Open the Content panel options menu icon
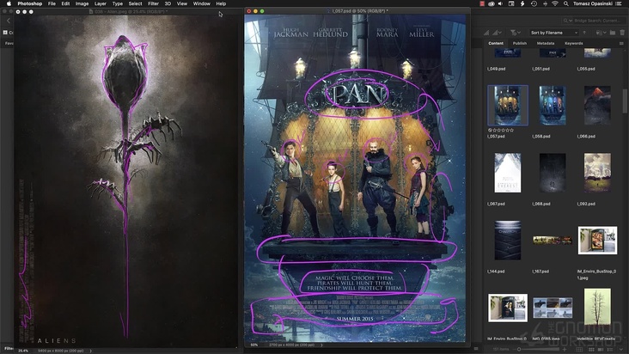The width and height of the screenshot is (629, 354). click(x=621, y=43)
